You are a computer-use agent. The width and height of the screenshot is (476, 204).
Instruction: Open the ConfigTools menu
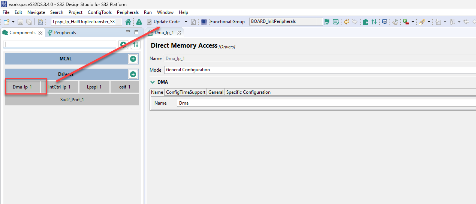100,12
